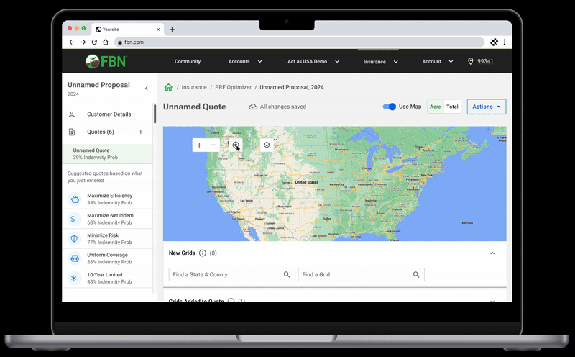This screenshot has width=575, height=357.
Task: Click the map locate target icon
Action: pos(236,145)
